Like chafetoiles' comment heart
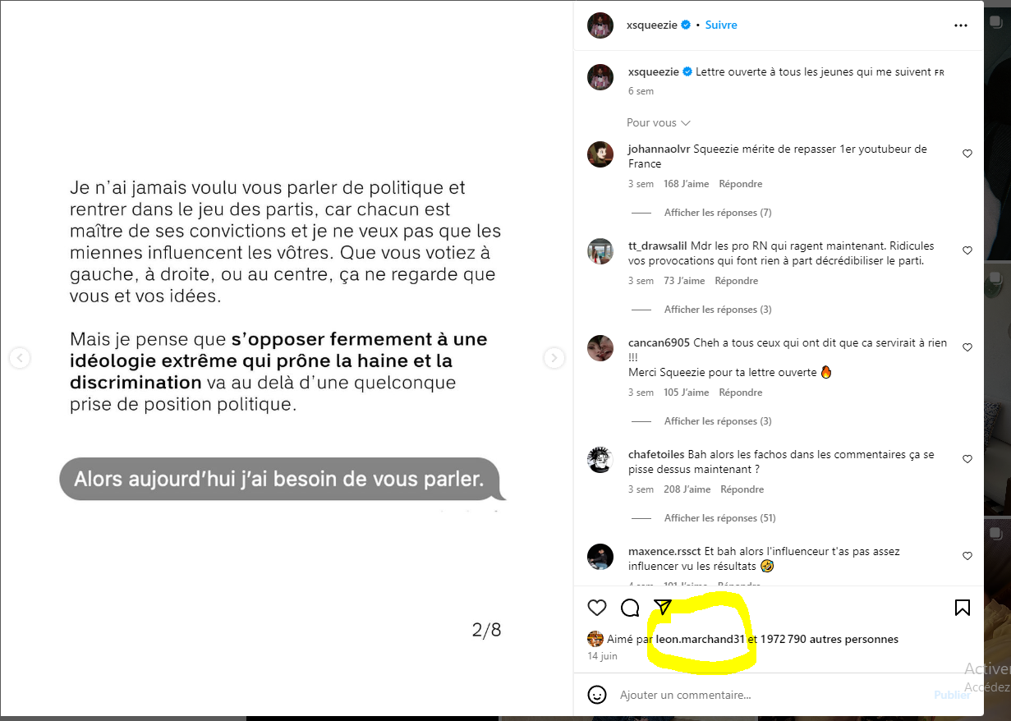Viewport: 1011px width, 721px height. click(967, 459)
